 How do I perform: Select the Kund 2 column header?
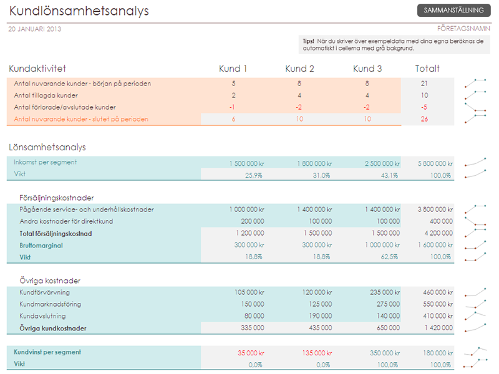click(299, 69)
